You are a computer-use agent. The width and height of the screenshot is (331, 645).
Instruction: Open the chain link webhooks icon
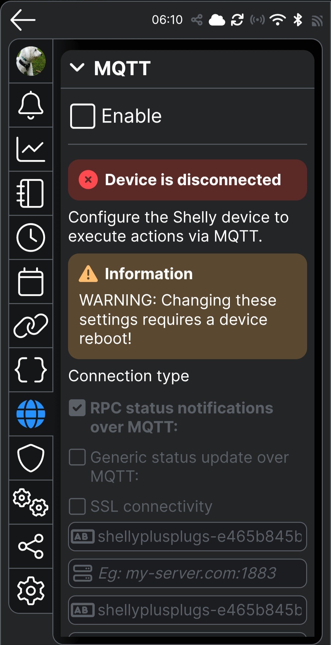tap(31, 326)
